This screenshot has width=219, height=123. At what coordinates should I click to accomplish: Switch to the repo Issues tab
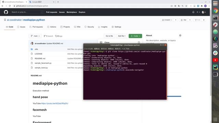[x=21, y=27]
